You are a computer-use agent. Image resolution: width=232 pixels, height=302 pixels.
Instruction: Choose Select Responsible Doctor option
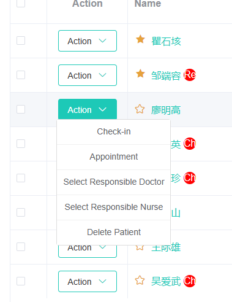coord(114,182)
